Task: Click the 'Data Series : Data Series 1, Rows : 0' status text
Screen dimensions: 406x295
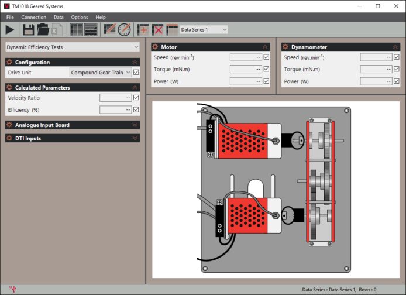Action: pyautogui.click(x=339, y=290)
